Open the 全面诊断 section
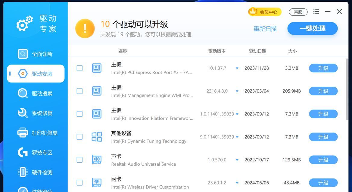352x192 pixels. (36, 54)
